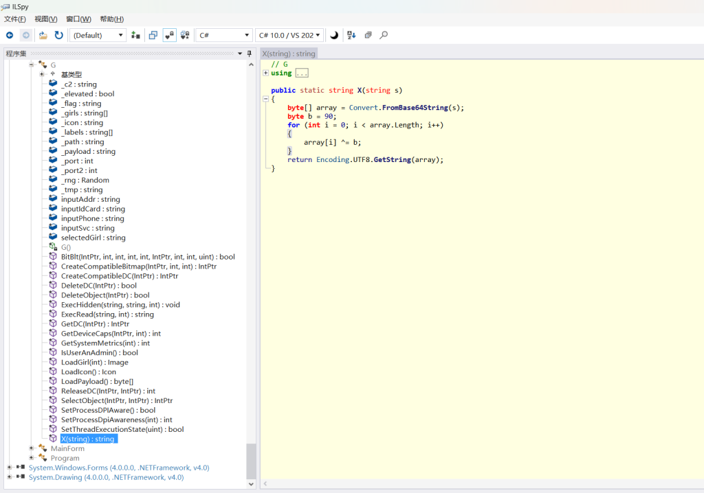Follow the Encoding type link in code
This screenshot has width=704, height=493.
point(332,160)
